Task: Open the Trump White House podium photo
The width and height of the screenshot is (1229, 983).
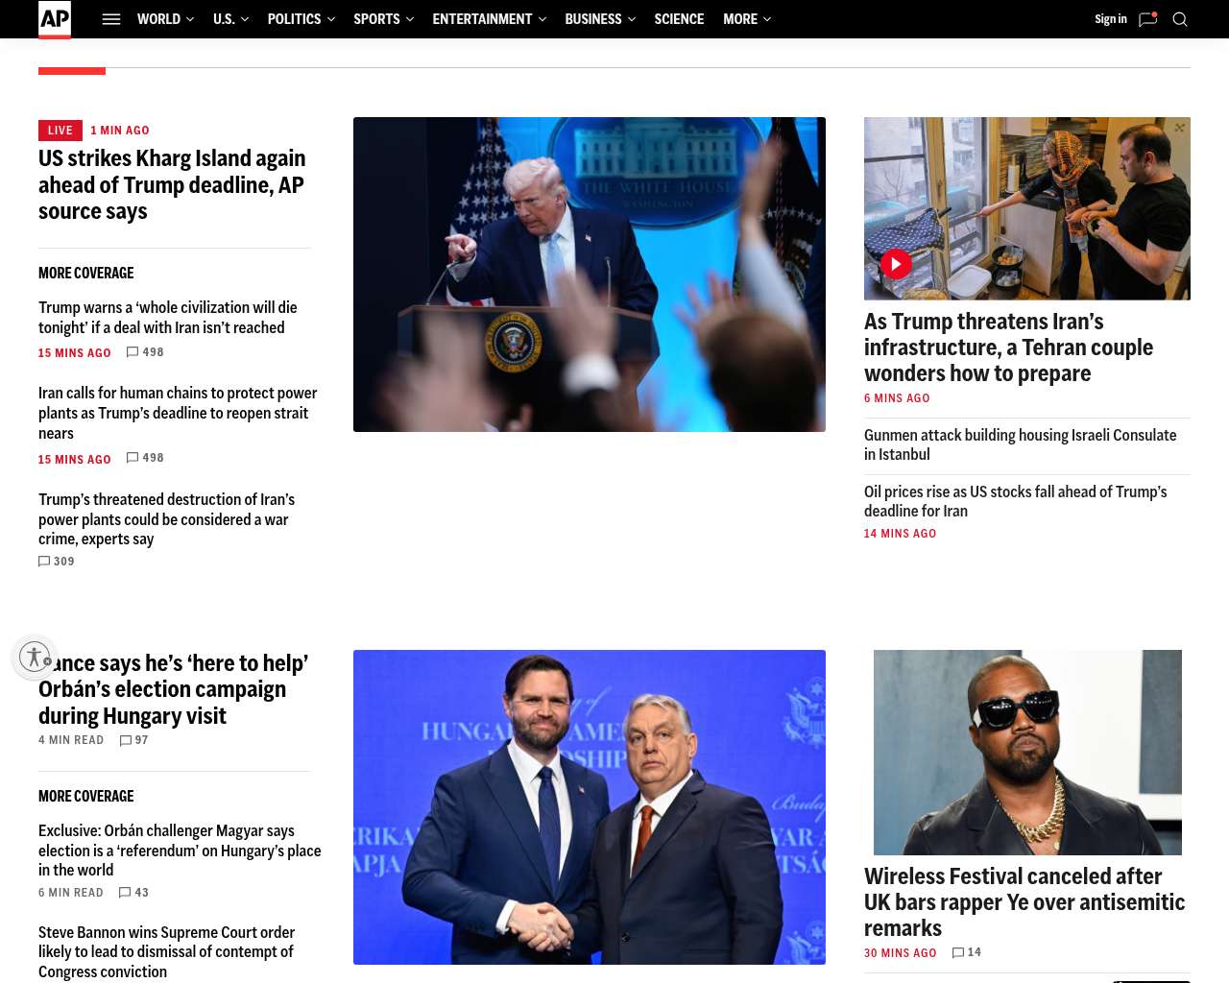Action: [x=590, y=275]
